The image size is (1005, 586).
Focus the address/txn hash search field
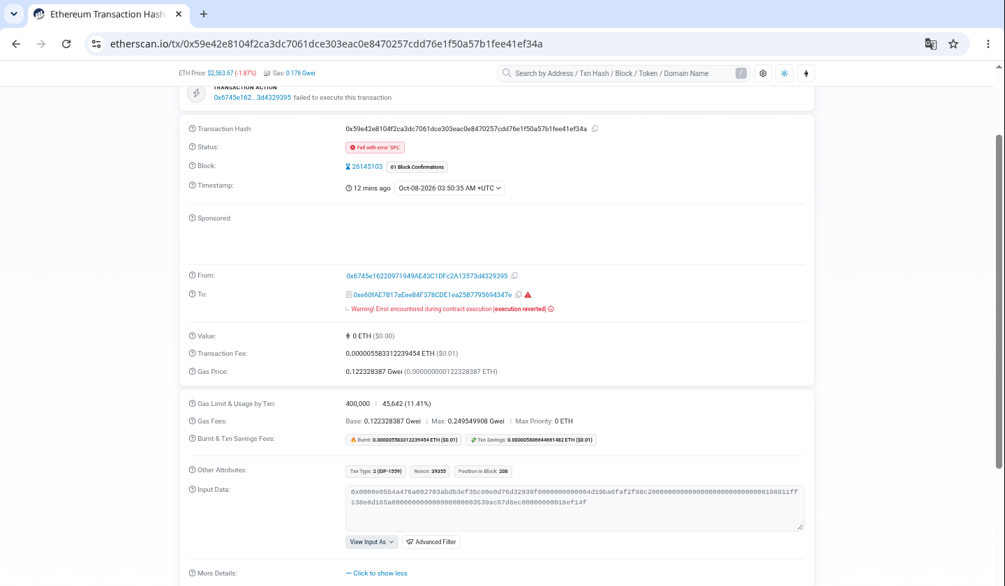click(623, 73)
